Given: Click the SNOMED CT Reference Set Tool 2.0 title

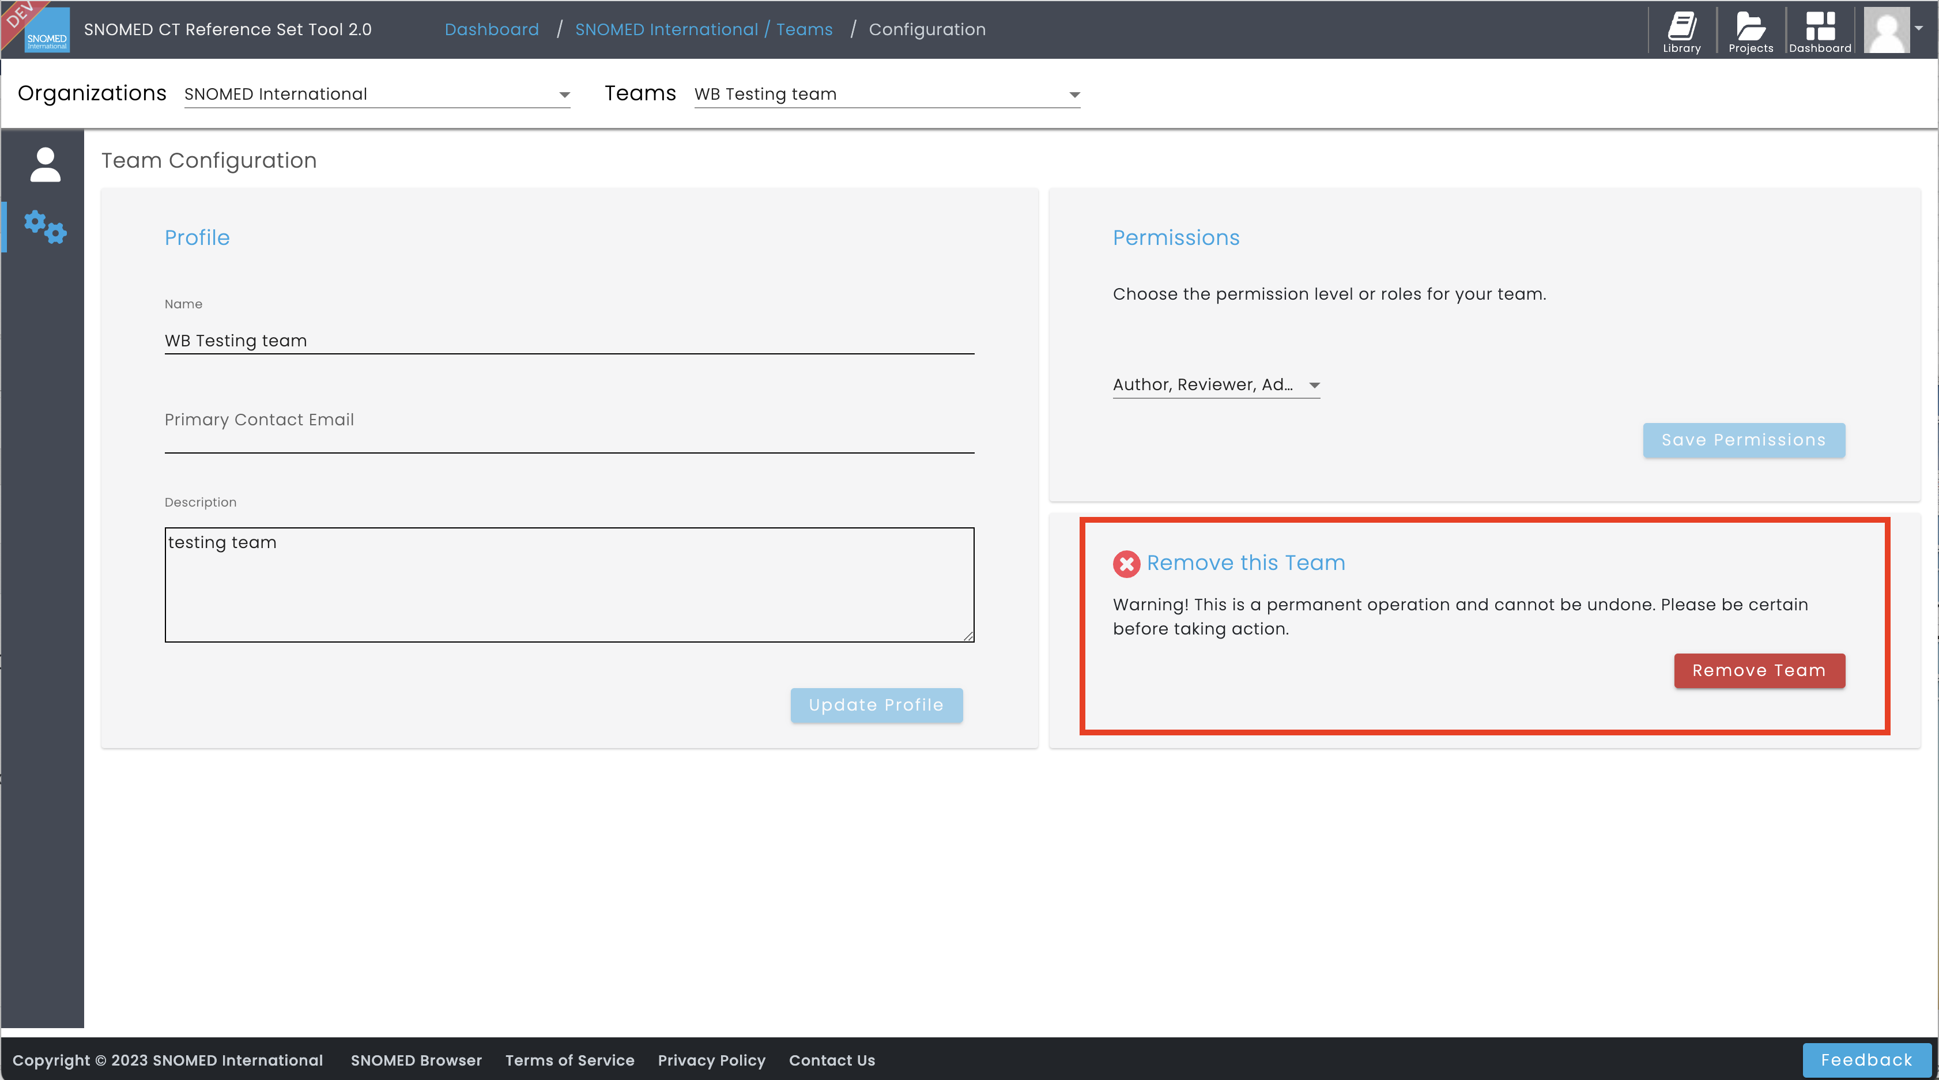Looking at the screenshot, I should tap(227, 29).
